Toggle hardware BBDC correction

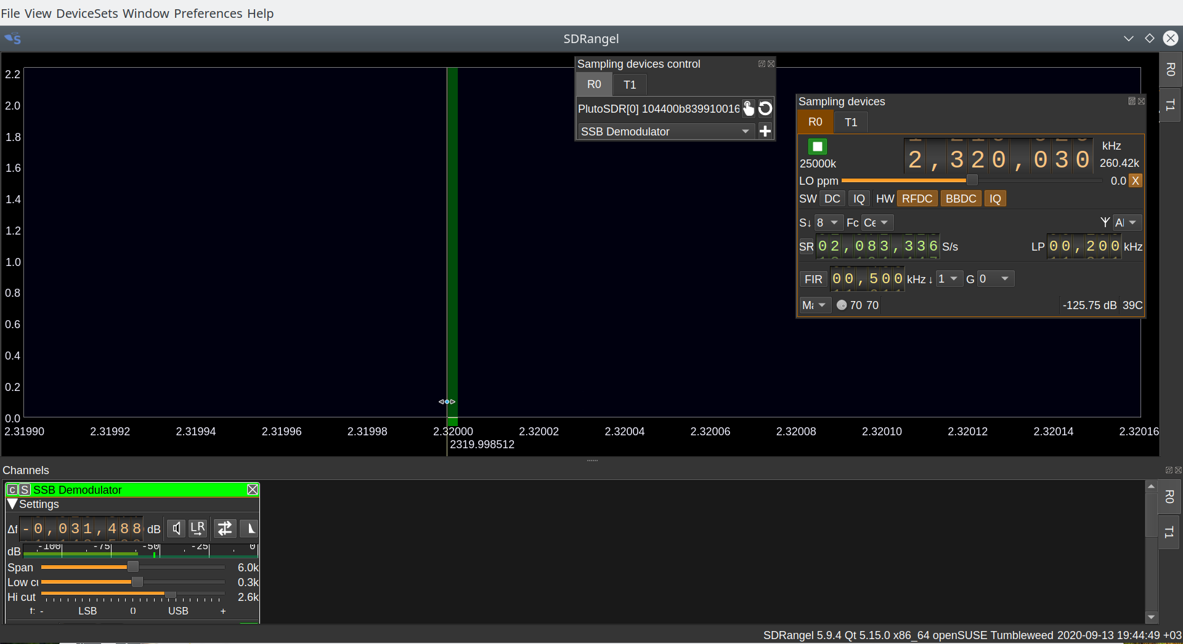point(961,199)
